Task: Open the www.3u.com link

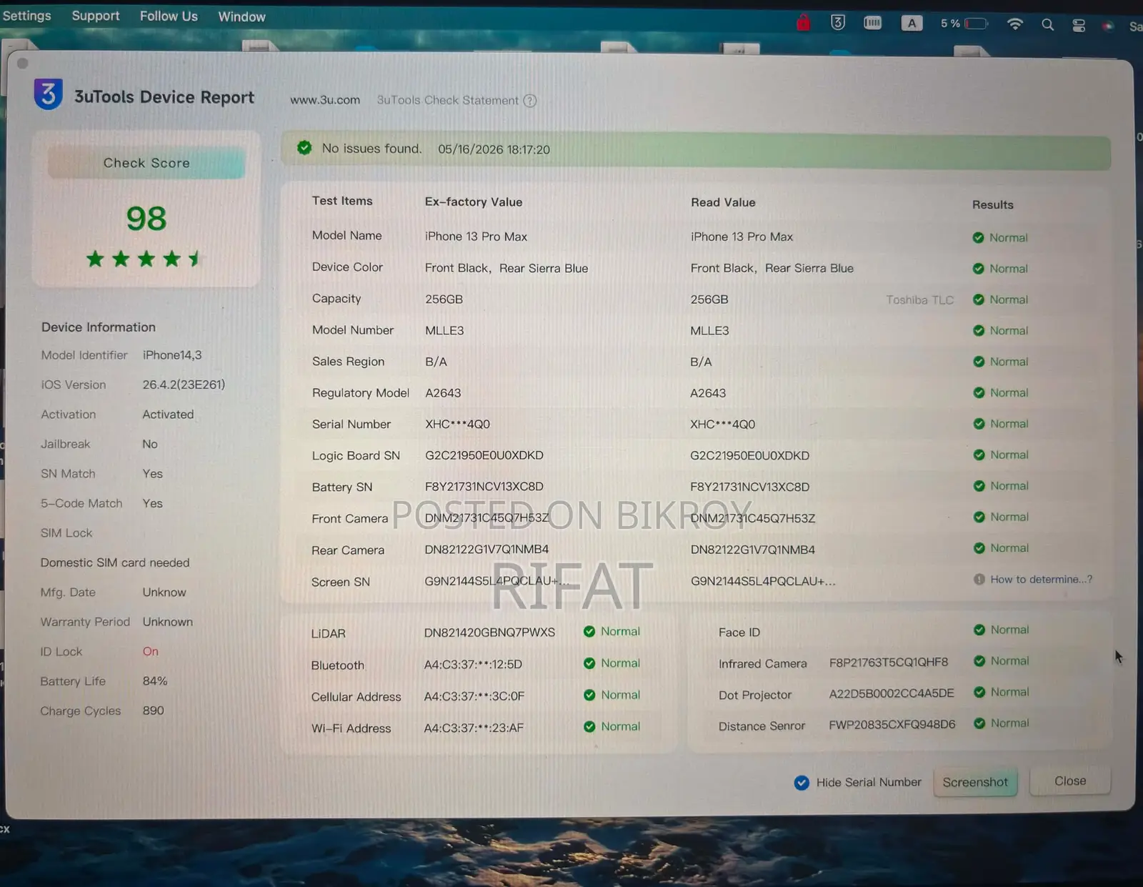Action: 325,100
